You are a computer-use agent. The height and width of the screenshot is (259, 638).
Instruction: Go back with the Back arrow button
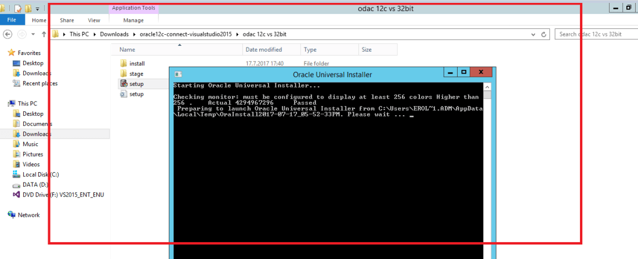tap(8, 34)
